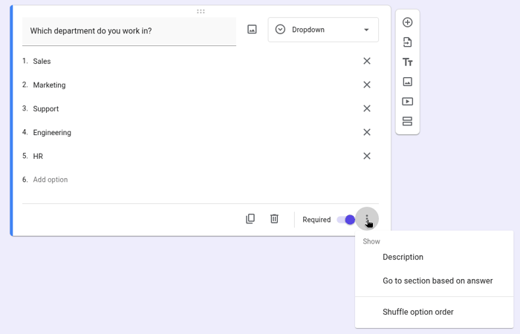Screen dimensions: 520x334
Task: Select Shuffle option order
Action: 434,312
